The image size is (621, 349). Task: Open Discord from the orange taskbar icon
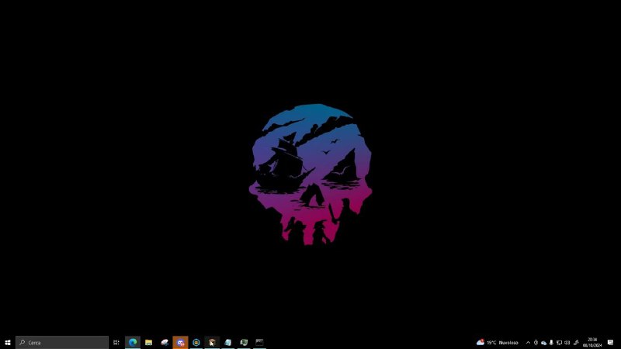[x=180, y=342]
